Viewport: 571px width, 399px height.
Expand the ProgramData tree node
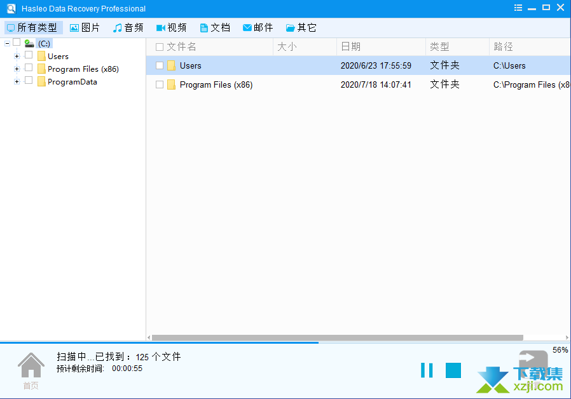[17, 82]
